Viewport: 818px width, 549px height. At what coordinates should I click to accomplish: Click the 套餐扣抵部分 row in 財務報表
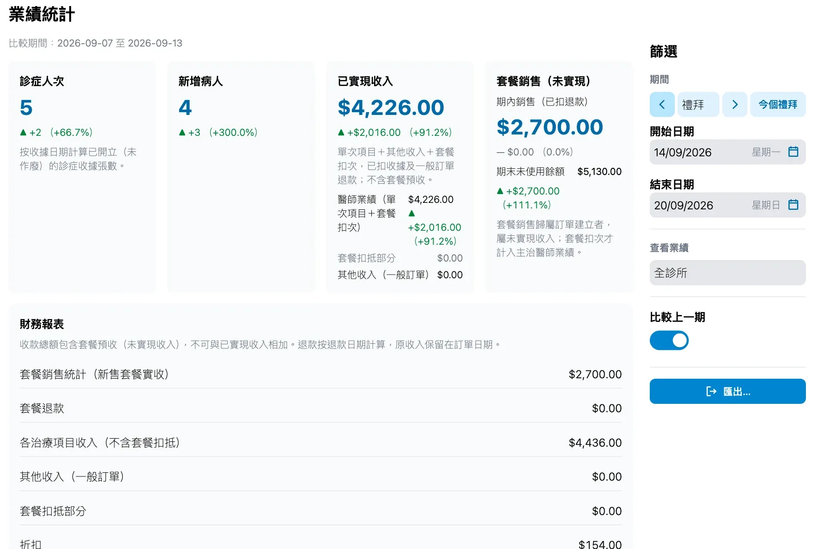pos(321,511)
